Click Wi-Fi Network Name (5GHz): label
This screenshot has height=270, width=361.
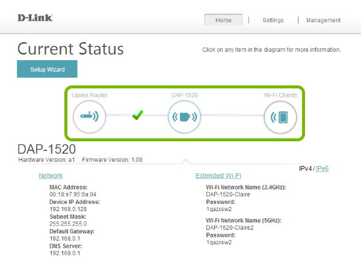244,221
